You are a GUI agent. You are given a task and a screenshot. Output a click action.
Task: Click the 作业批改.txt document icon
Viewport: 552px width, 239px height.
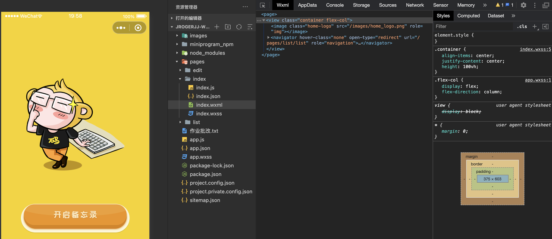pos(185,131)
